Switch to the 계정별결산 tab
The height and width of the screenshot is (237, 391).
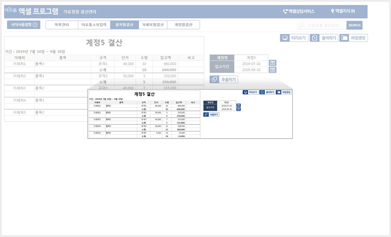[x=183, y=25]
